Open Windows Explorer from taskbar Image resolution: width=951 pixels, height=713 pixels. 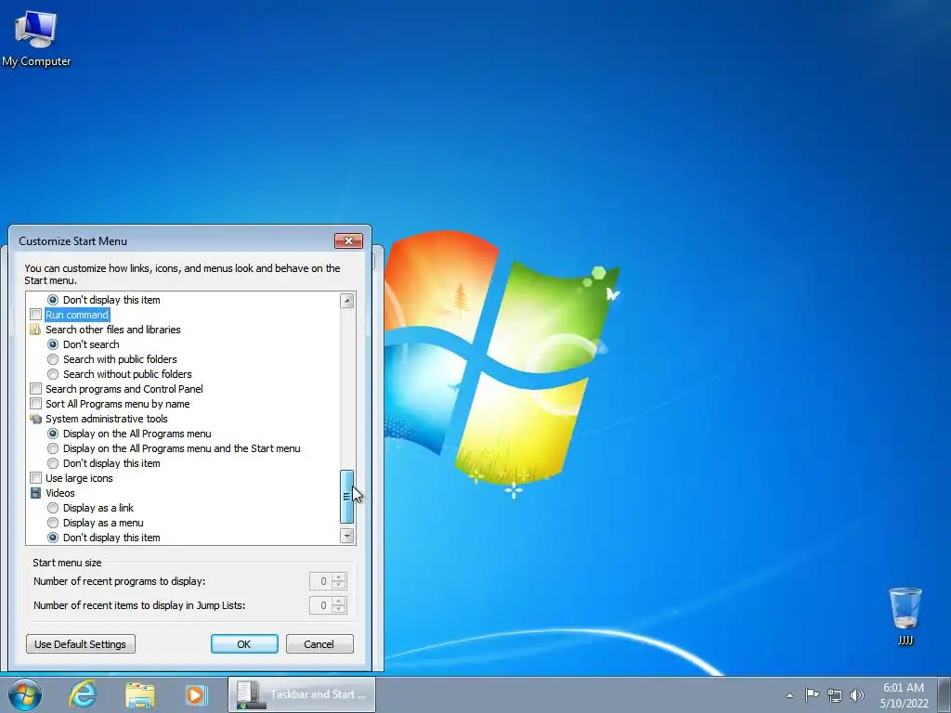tap(139, 694)
